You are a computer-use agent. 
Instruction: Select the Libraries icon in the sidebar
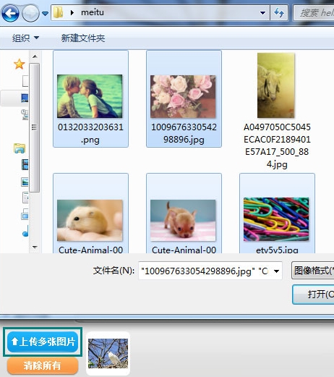click(x=20, y=148)
